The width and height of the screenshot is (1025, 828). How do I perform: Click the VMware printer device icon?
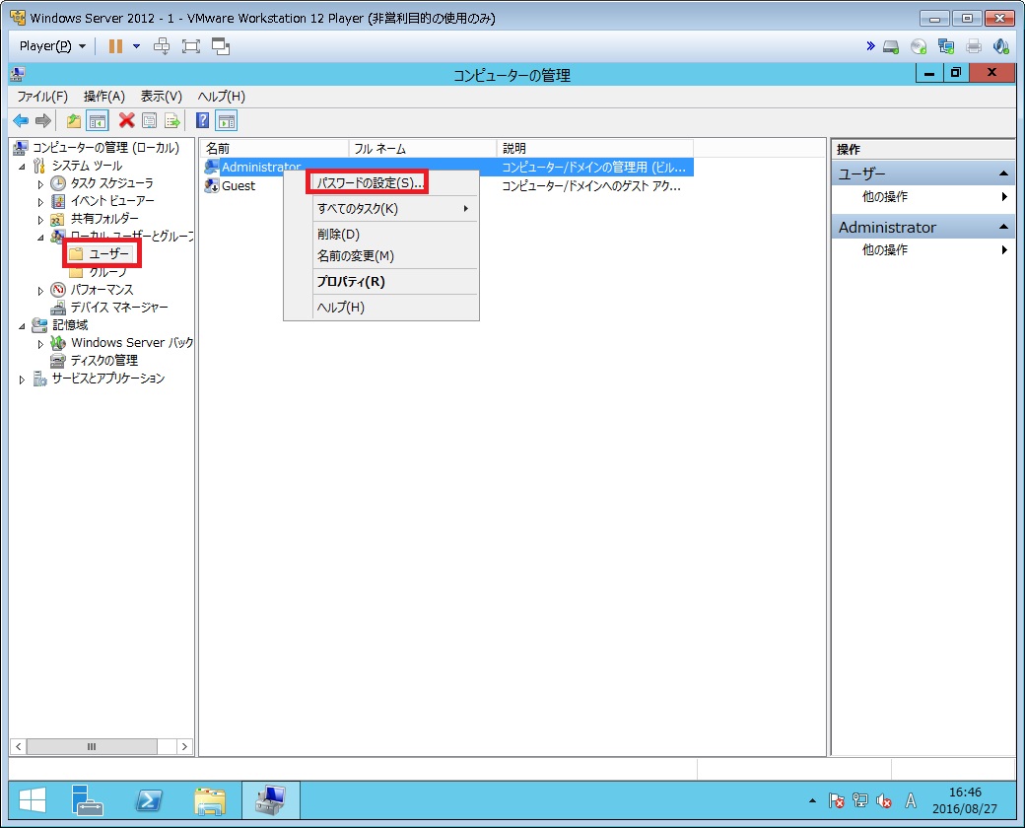pos(974,46)
